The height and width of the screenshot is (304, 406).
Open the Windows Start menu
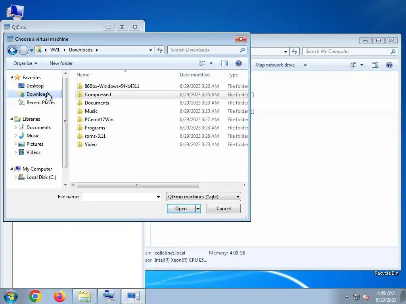(x=10, y=296)
